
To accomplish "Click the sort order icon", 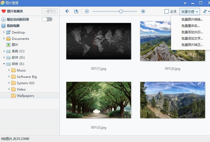I will tap(205, 12).
